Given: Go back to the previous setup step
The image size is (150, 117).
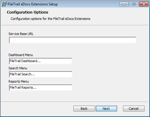Looking at the screenshot, I should [x=84, y=109].
